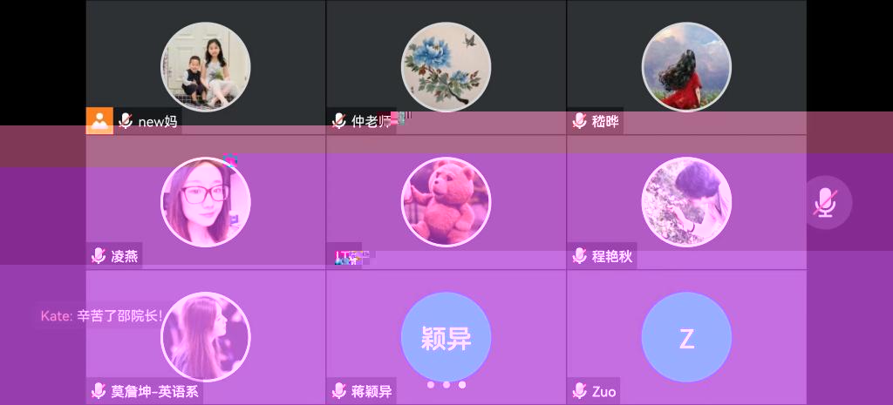The height and width of the screenshot is (405, 893).
Task: Select 凌燕's avatar with glasses
Action: (206, 202)
